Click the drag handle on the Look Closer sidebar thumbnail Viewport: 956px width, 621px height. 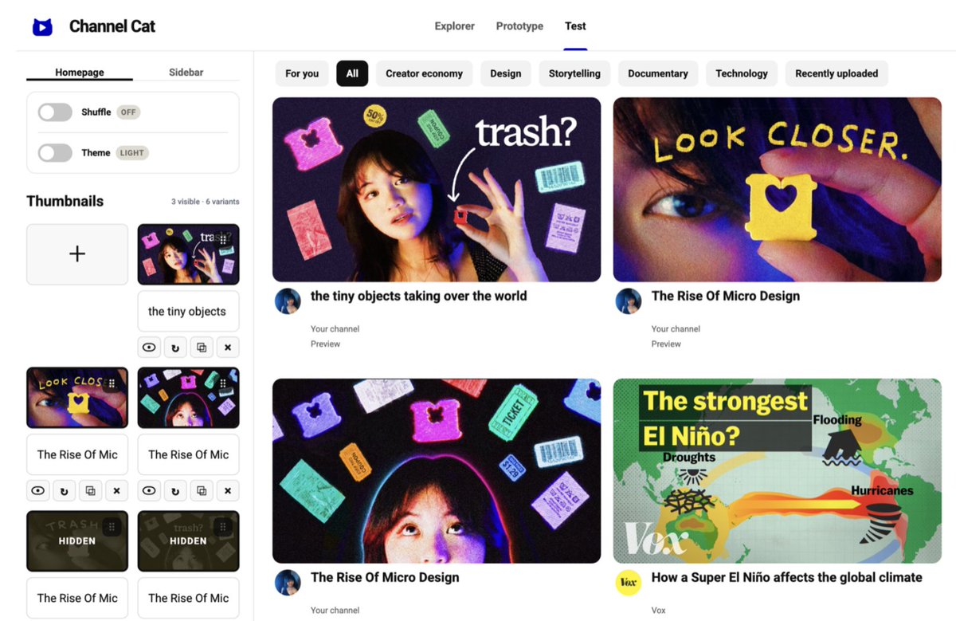tap(112, 382)
